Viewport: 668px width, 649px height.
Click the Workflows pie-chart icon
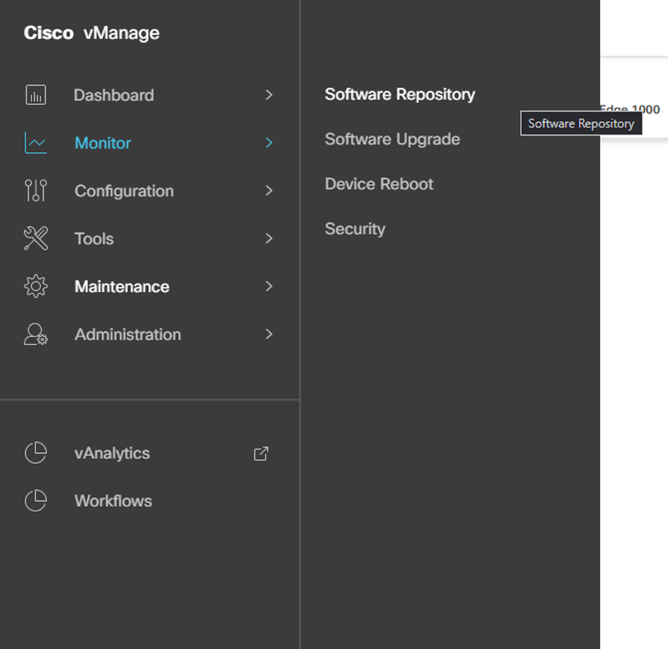[34, 501]
